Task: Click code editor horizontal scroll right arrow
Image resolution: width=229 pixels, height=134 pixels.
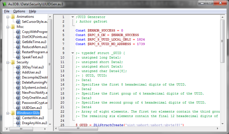Action: [218, 128]
